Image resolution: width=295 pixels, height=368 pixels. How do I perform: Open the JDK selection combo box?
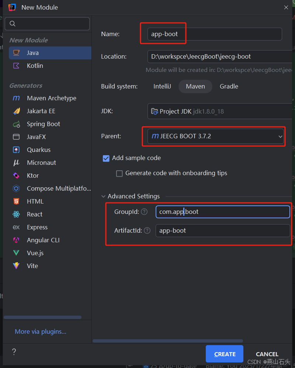click(x=221, y=111)
